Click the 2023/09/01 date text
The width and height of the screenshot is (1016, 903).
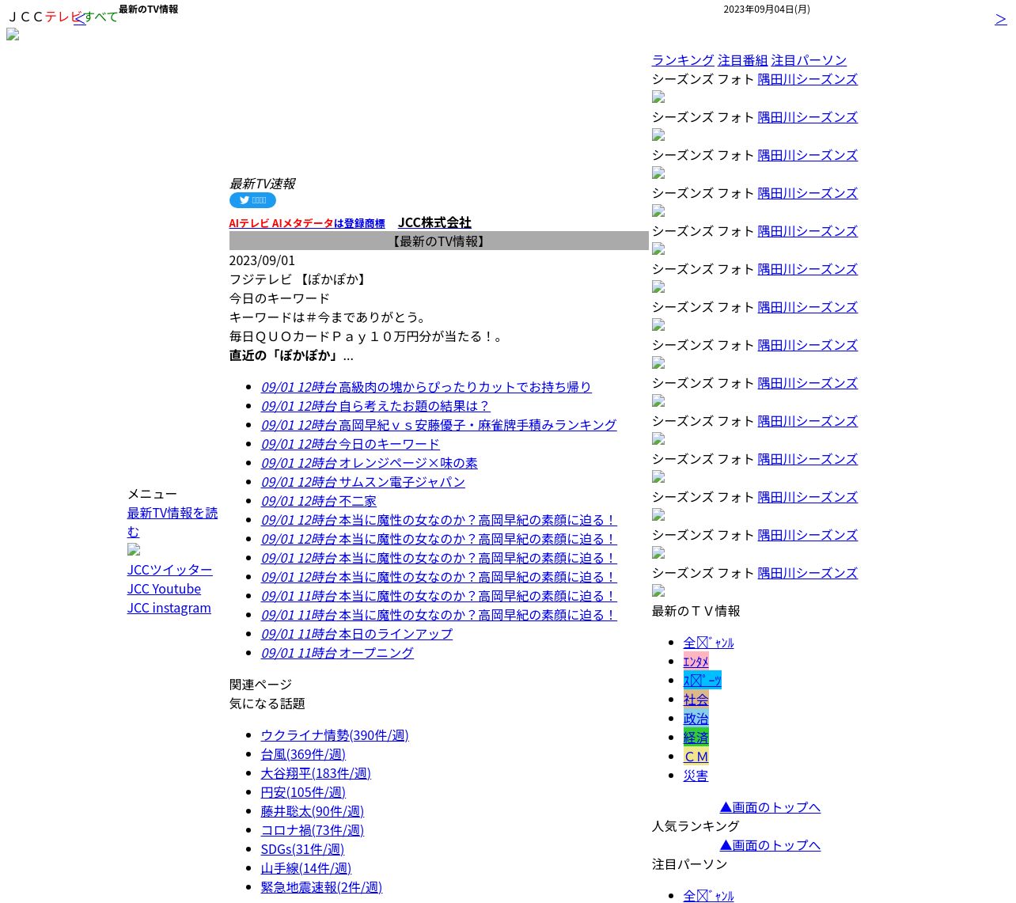262,260
